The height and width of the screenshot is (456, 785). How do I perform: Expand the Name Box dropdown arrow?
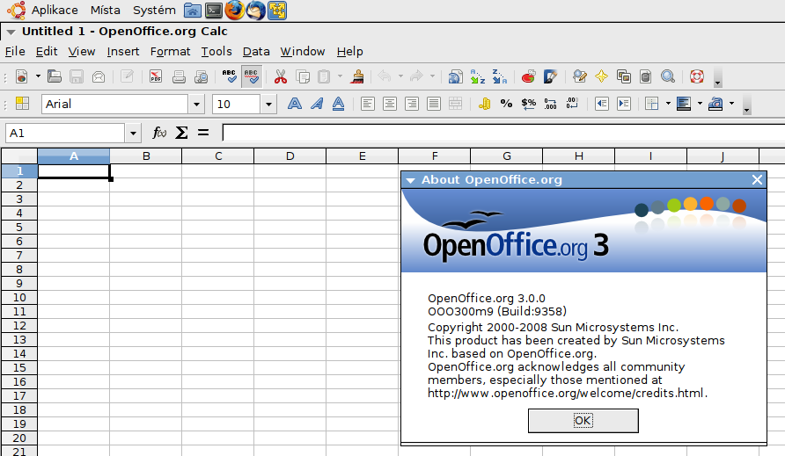(133, 133)
